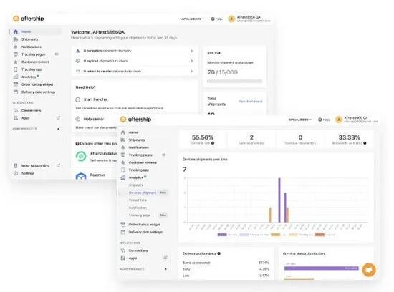The image size is (394, 292).
Task: Click info icon next to Delivery performance
Action: pos(219,253)
